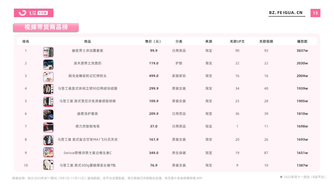The image size is (334, 187).
Task: Open the BZ.FEIGUA.CN website link
Action: point(286,12)
